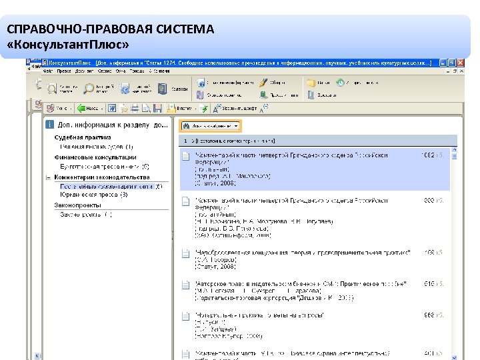
Task: Open the Сервис menu
Action: pyautogui.click(x=105, y=71)
